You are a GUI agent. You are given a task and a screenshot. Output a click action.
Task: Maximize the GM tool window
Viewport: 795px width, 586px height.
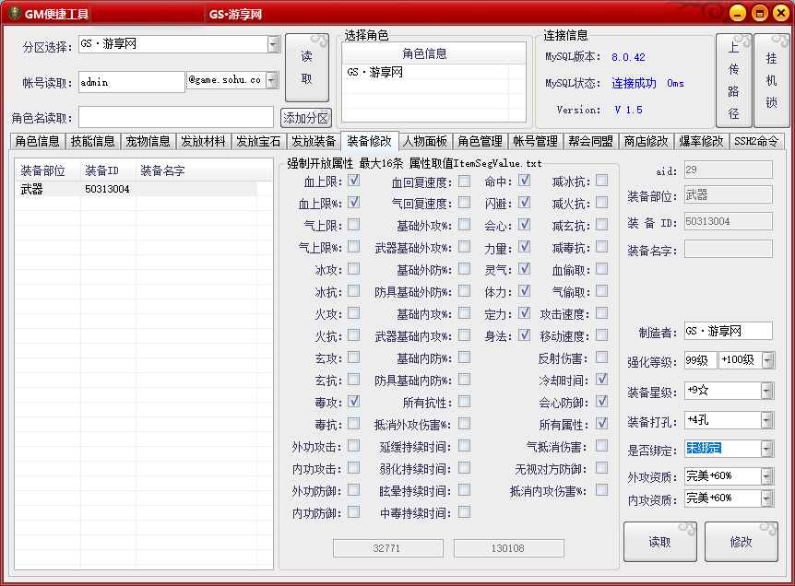point(759,13)
